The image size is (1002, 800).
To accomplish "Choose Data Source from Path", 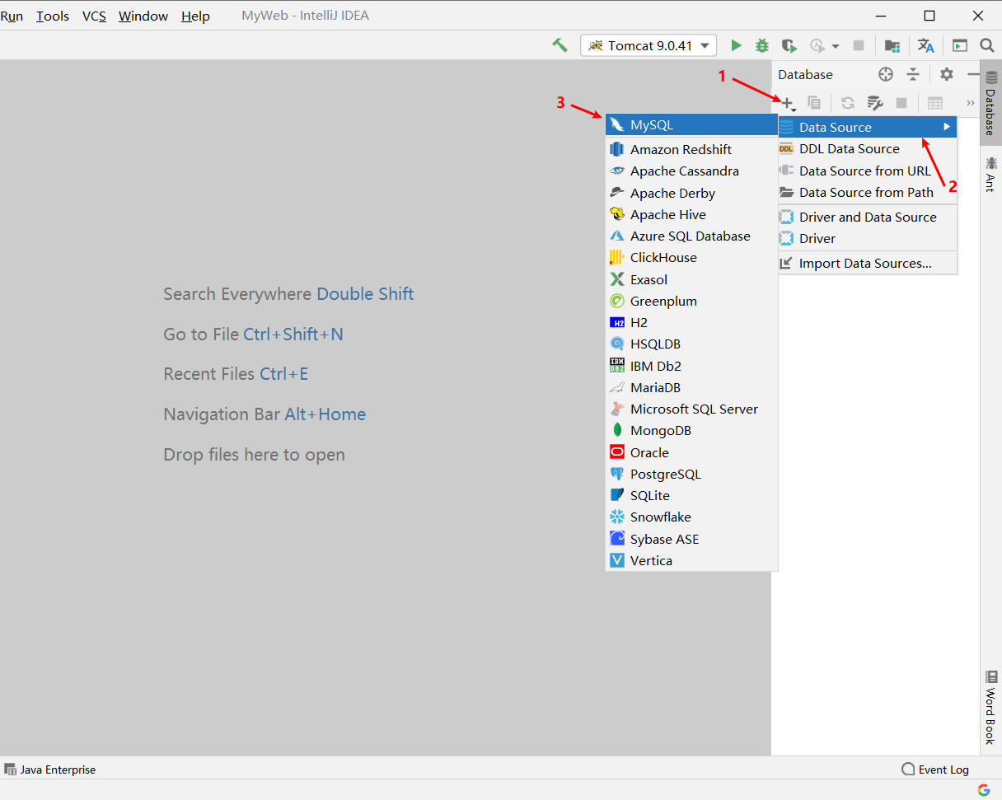I will tap(868, 193).
